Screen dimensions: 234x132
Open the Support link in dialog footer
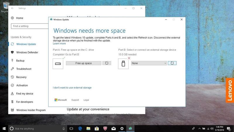pyautogui.click(x=75, y=100)
